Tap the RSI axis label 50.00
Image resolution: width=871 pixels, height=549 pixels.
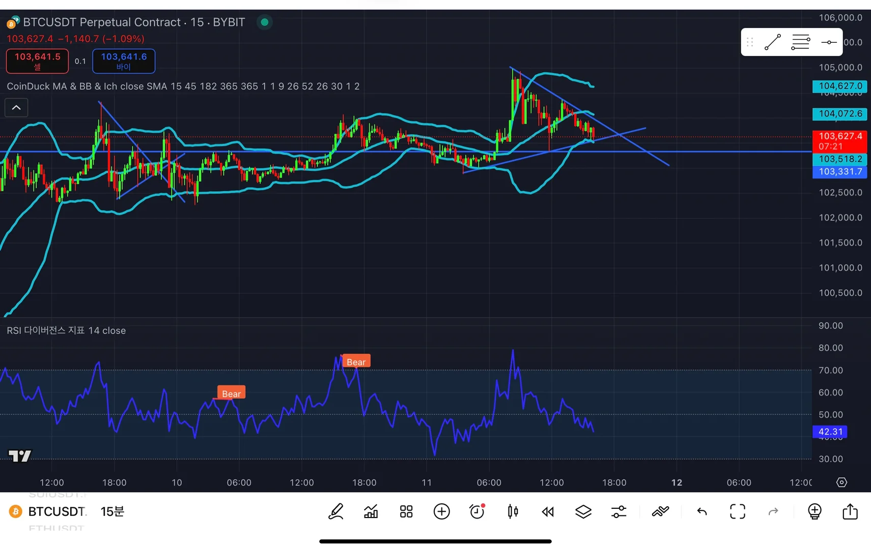831,415
